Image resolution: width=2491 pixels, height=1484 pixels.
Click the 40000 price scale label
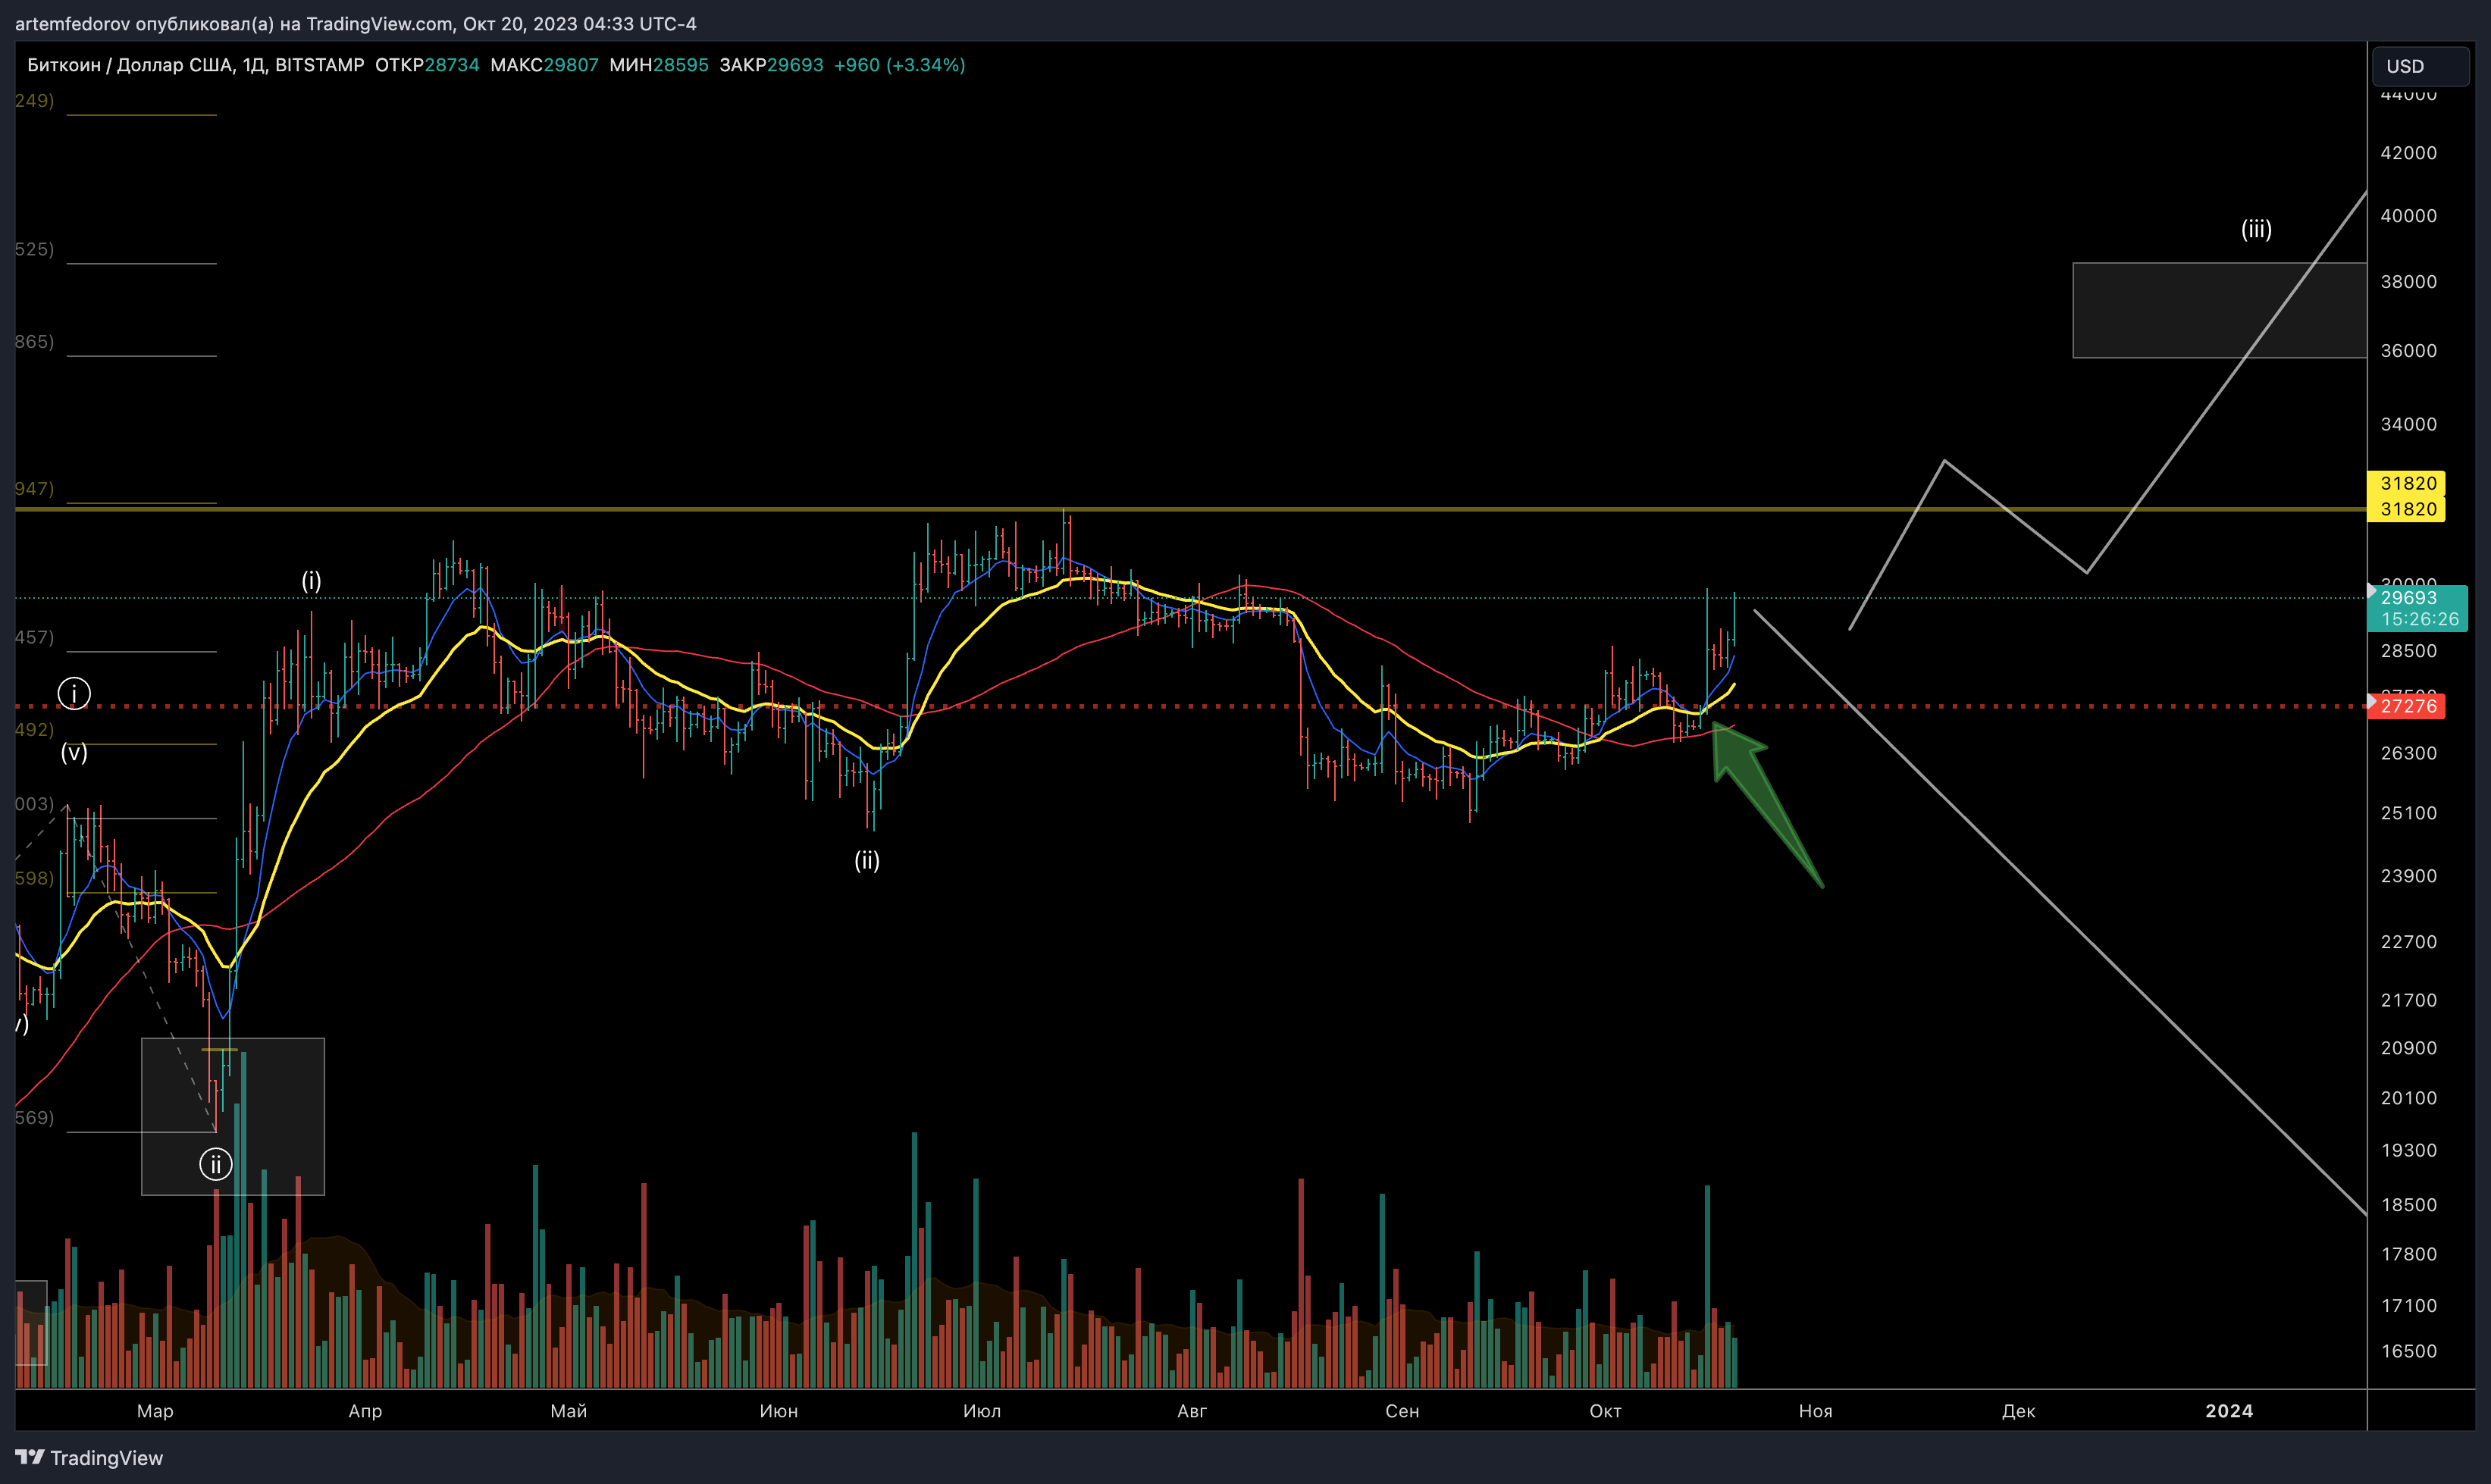click(2409, 215)
